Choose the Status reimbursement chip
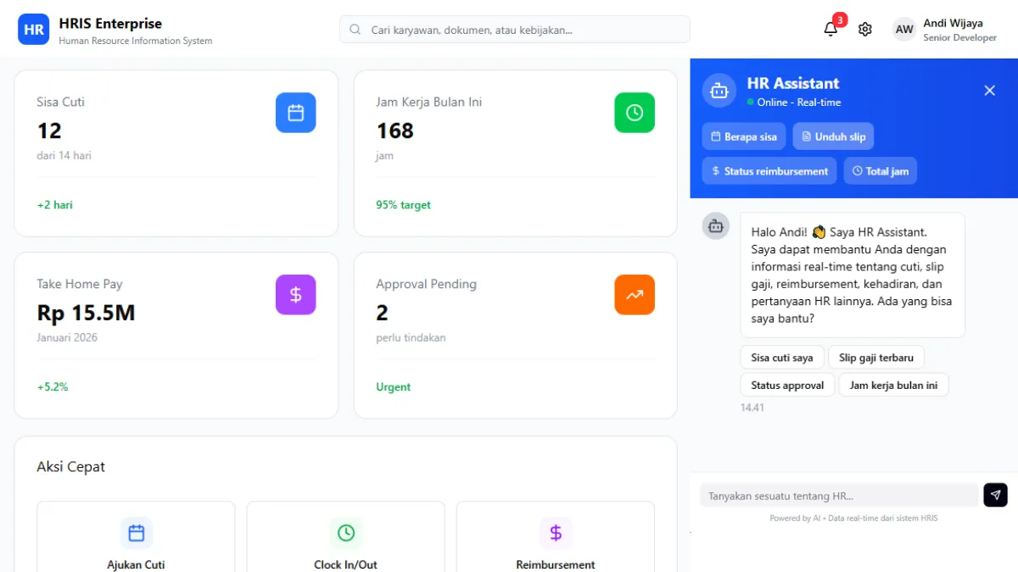The image size is (1018, 572). point(769,170)
